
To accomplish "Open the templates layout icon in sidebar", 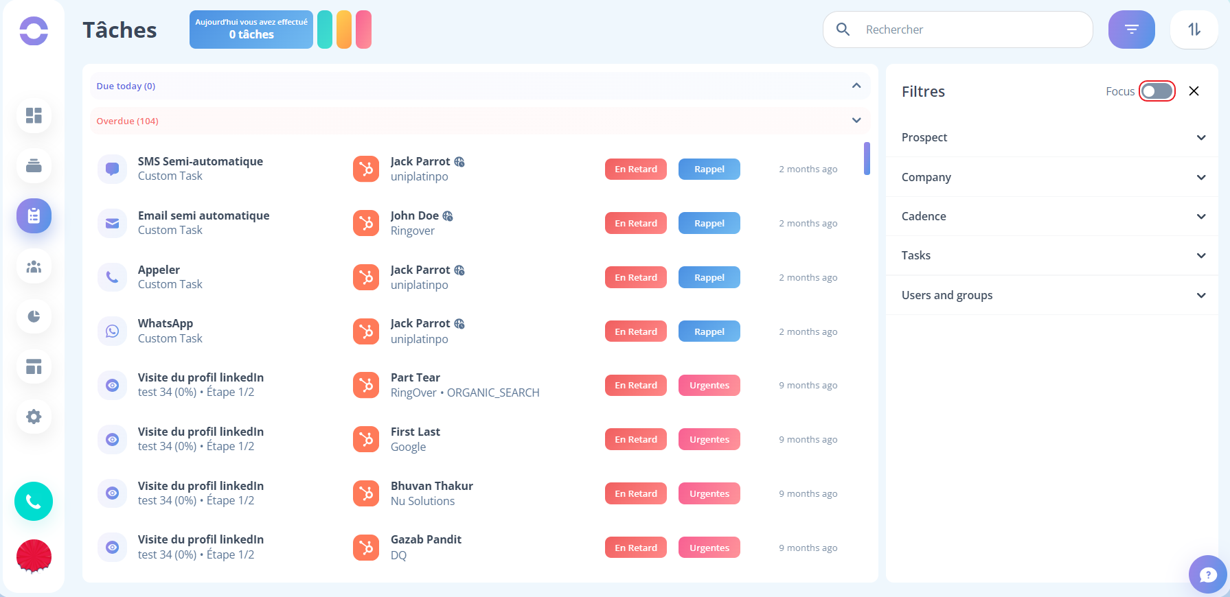I will click(x=34, y=366).
